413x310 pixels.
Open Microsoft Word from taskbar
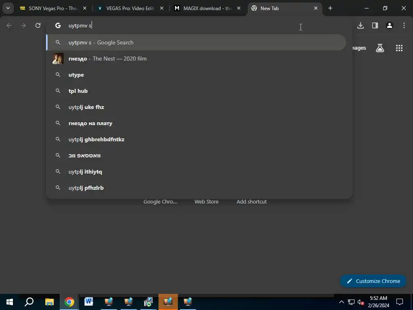coord(89,302)
